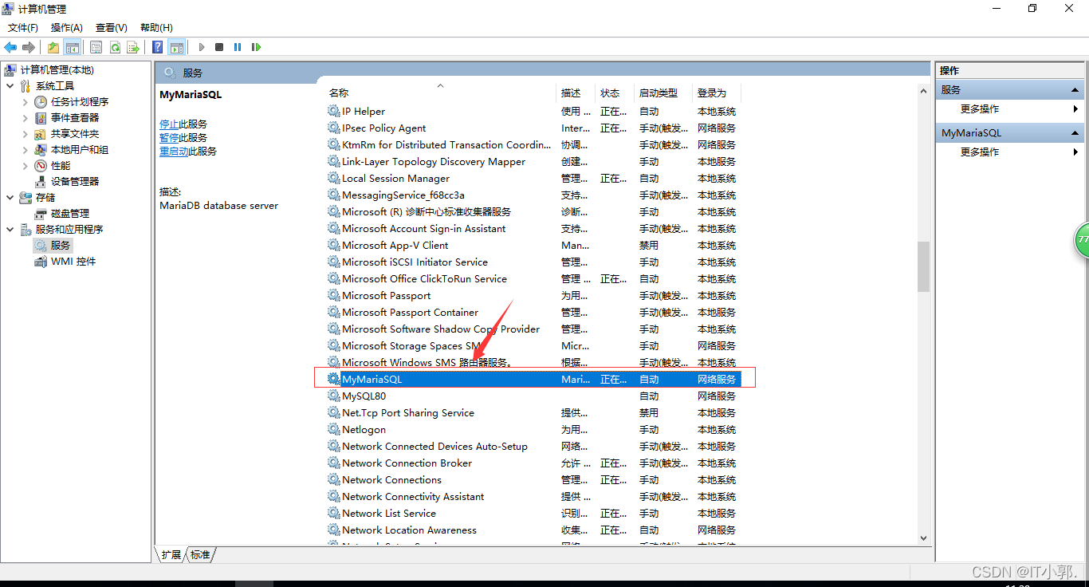Click the Pause Service toolbar icon
Viewport: 1089px width, 587px height.
[x=238, y=47]
